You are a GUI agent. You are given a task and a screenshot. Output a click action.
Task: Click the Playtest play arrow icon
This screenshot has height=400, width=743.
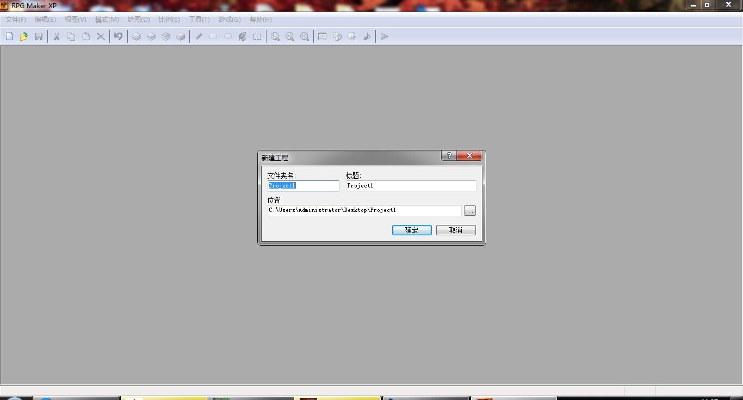coord(385,36)
